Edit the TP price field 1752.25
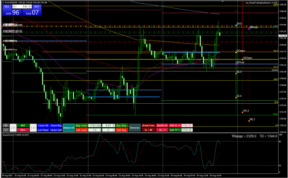Image resolution: width=288 pixels, height=178 pixels. (x=187, y=130)
